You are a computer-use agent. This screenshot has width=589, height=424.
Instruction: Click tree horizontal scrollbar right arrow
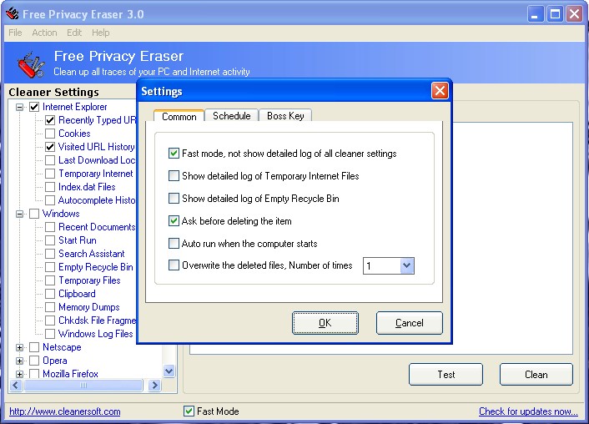coord(154,386)
